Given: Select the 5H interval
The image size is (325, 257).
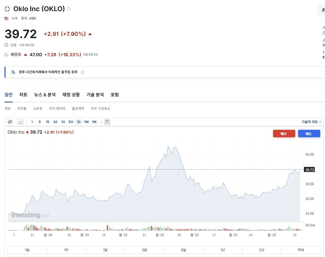Looking at the screenshot, I should pos(71,122).
